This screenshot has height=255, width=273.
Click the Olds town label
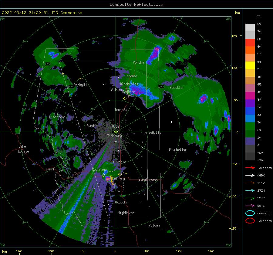coord(116,126)
